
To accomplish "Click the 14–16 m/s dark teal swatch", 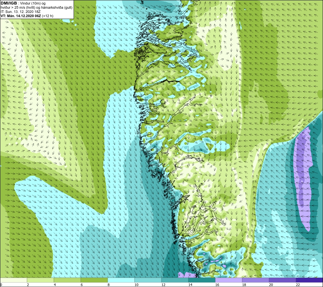I will pos(202,280).
